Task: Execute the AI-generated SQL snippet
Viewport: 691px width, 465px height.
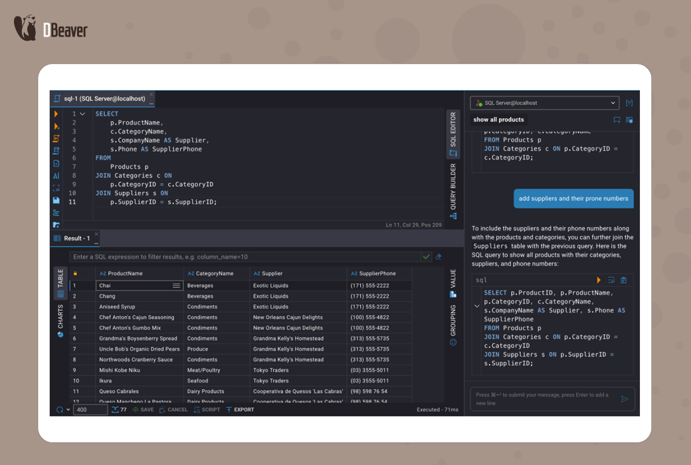Action: [x=599, y=280]
